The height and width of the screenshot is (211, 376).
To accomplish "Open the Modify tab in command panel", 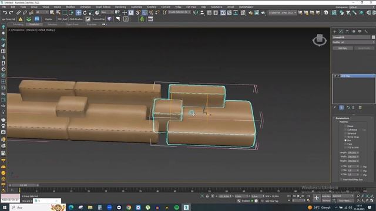I will [341, 31].
